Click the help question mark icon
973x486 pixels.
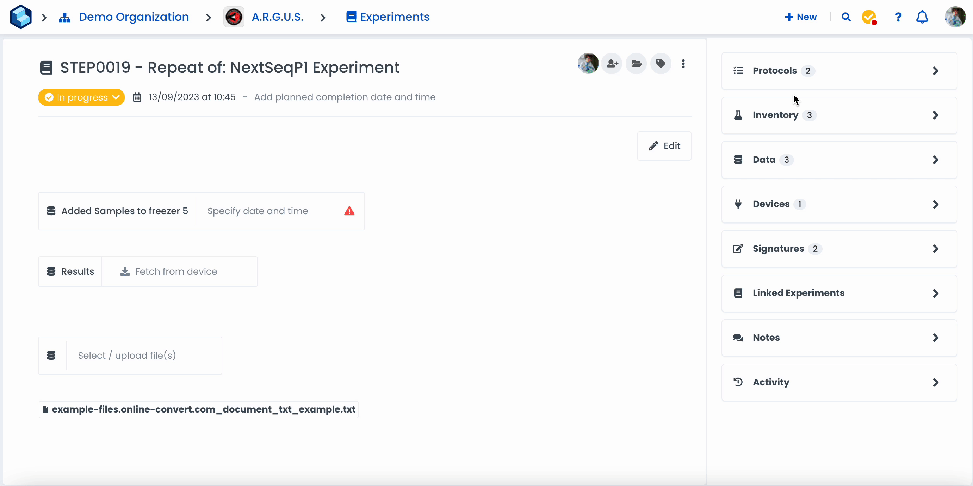pos(898,17)
